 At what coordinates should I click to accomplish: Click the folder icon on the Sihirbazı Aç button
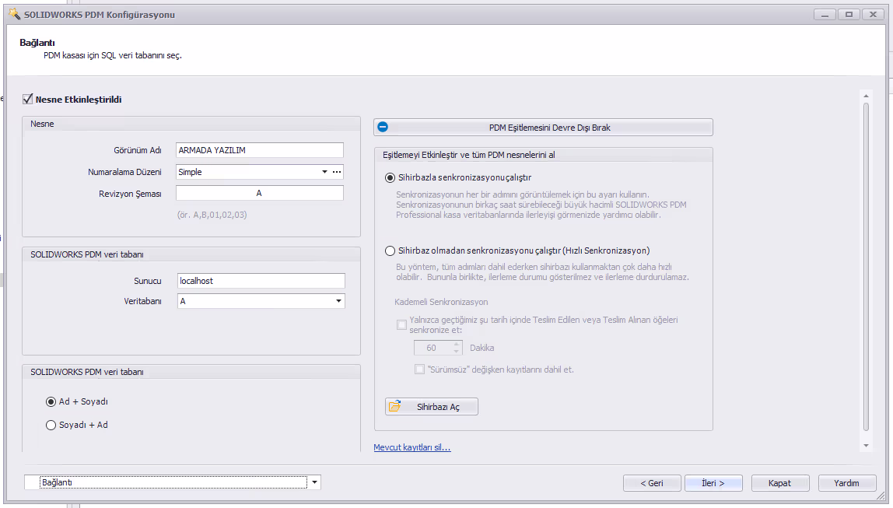(394, 407)
